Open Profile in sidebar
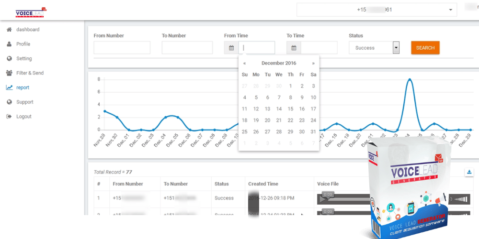Screen dimensions: 479x239 click(23, 44)
